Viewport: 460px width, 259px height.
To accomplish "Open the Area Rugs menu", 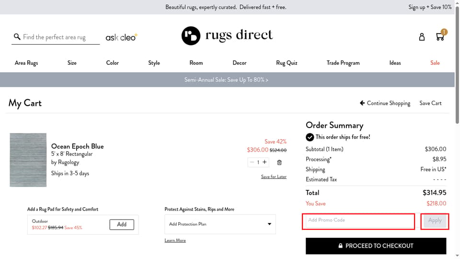I will (26, 63).
